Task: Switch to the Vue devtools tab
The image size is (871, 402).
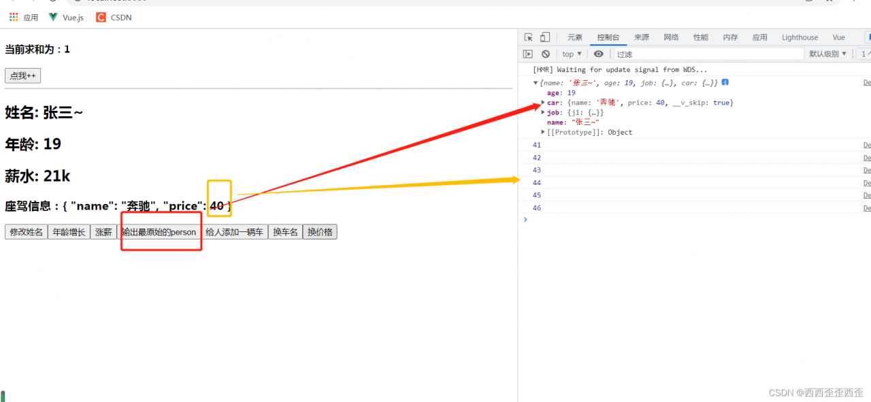Action: 838,37
